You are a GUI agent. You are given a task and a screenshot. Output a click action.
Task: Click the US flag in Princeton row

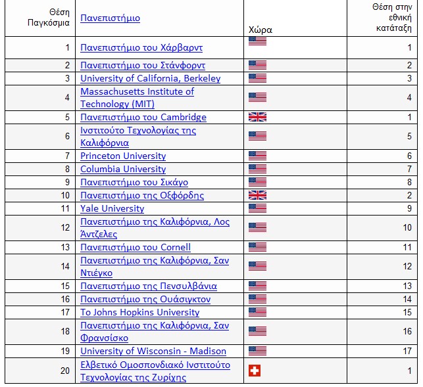tap(257, 156)
